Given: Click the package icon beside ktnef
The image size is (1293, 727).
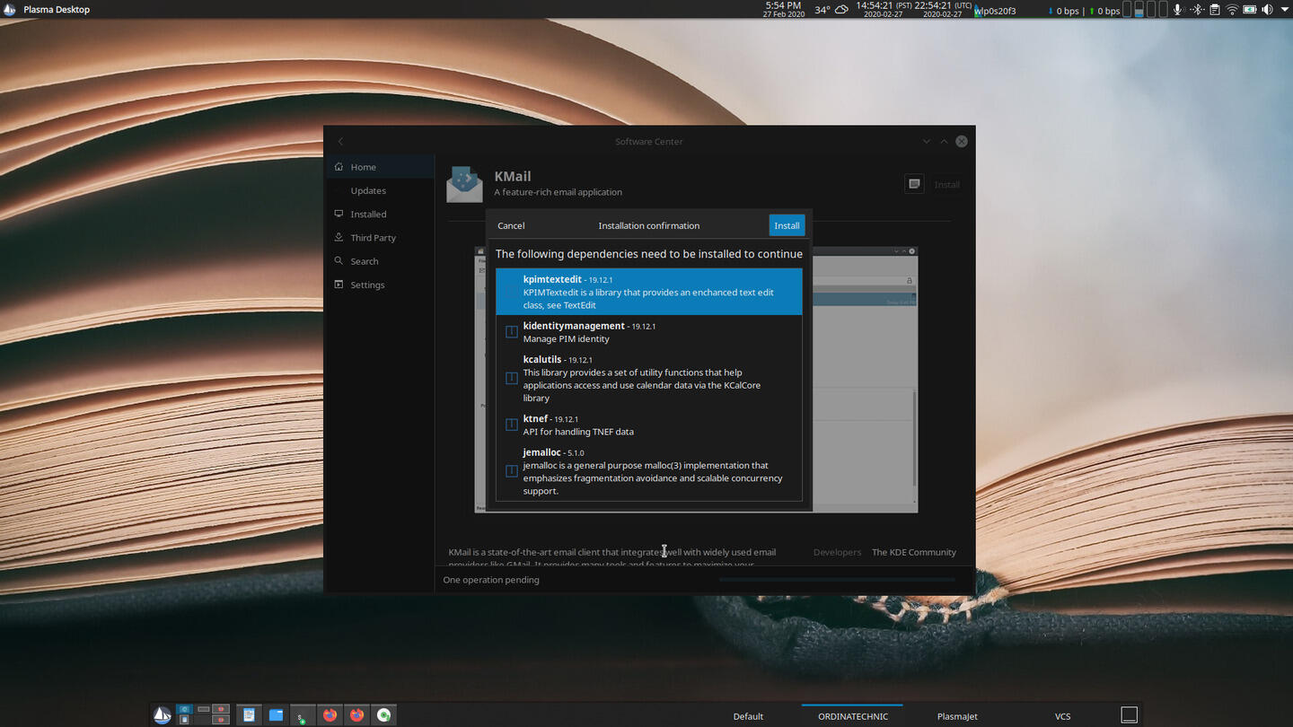Looking at the screenshot, I should click(x=511, y=425).
